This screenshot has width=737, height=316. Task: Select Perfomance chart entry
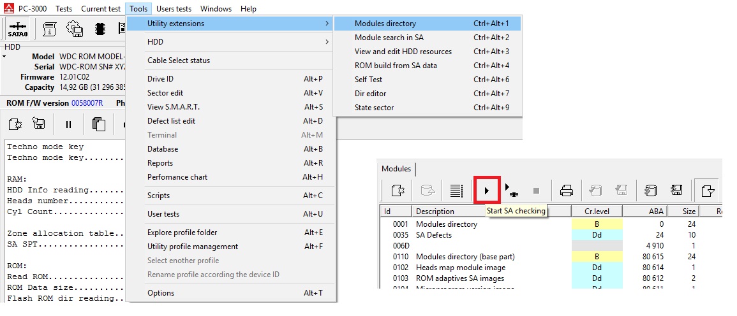[x=231, y=177]
